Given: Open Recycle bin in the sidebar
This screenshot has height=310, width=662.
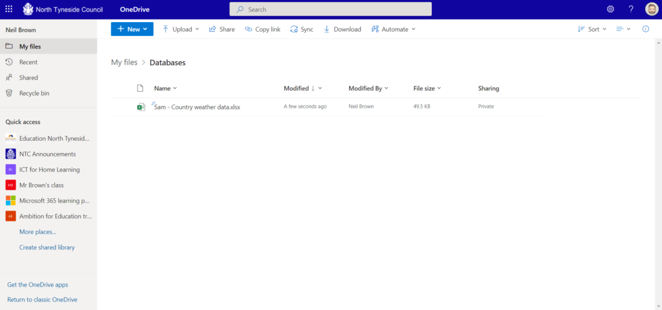Looking at the screenshot, I should (34, 93).
